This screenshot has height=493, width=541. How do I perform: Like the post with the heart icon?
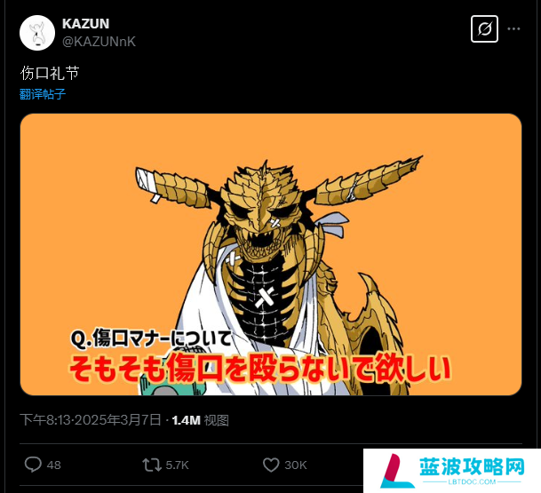click(x=271, y=465)
